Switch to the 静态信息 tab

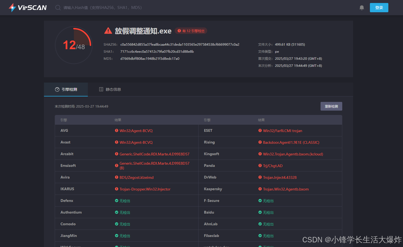click(110, 89)
